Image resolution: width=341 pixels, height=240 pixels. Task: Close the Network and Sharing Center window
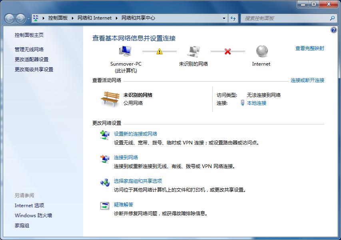[x=329, y=4]
